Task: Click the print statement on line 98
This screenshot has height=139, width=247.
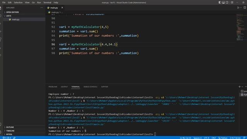Action: click(99, 53)
